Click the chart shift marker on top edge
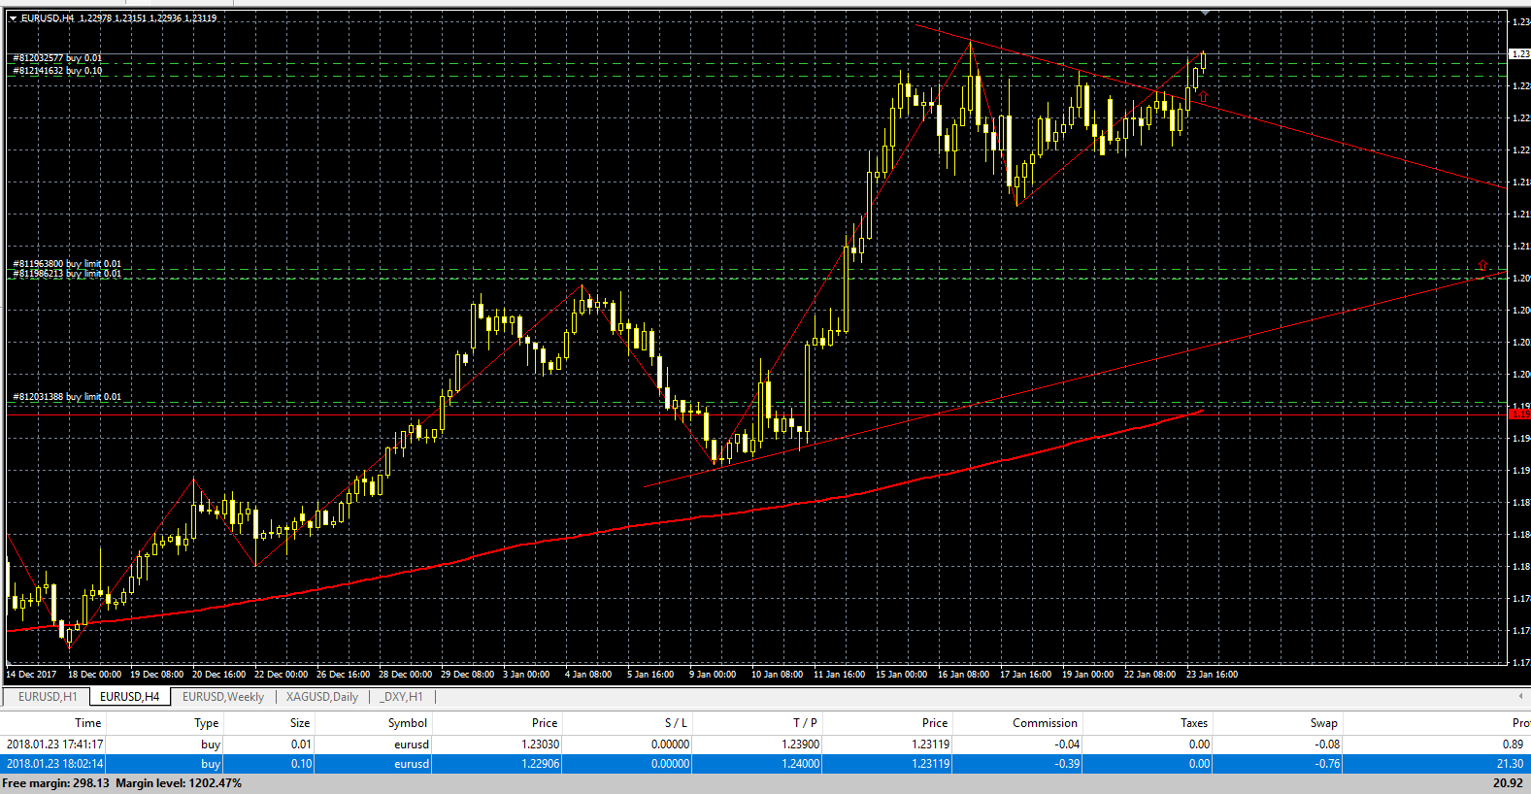This screenshot has height=794, width=1531. click(1205, 13)
